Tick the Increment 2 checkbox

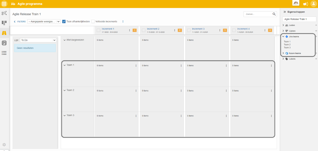pyautogui.click(x=144, y=30)
